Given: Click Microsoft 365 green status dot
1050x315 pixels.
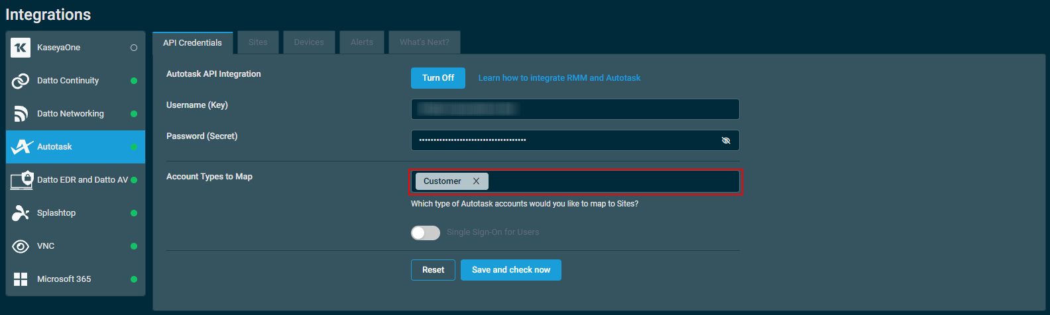Looking at the screenshot, I should [x=134, y=279].
